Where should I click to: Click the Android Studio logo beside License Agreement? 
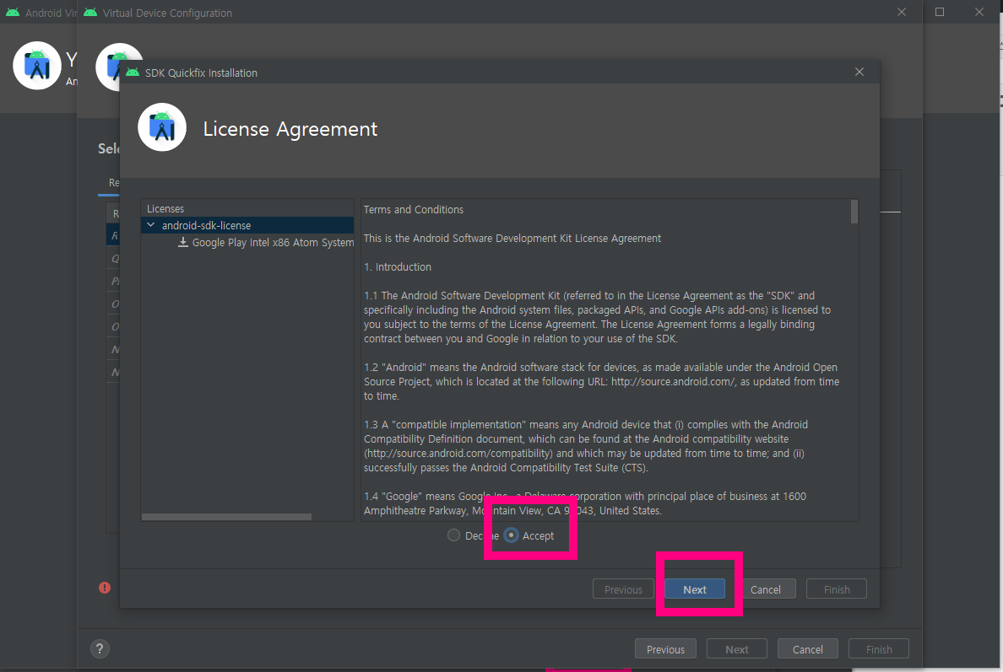click(162, 127)
